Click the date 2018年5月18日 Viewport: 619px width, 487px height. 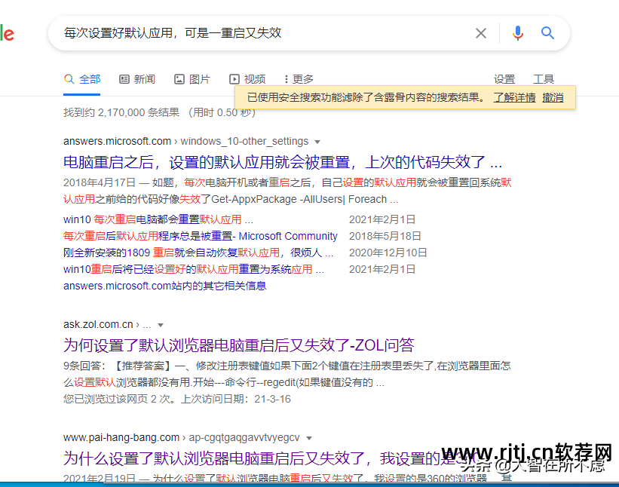pos(385,236)
